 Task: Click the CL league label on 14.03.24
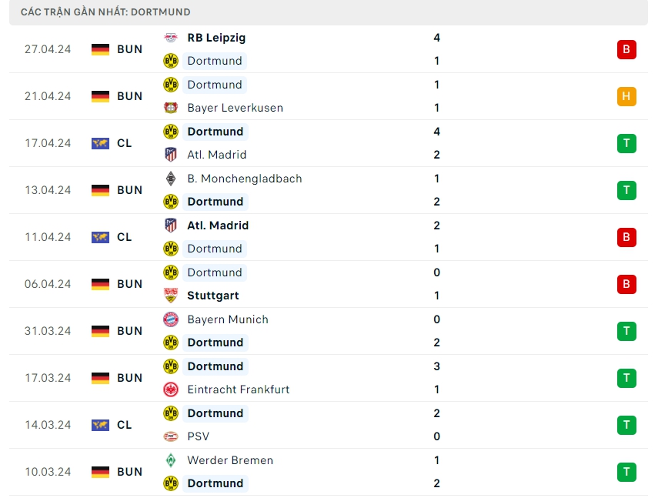(125, 425)
